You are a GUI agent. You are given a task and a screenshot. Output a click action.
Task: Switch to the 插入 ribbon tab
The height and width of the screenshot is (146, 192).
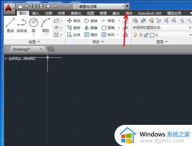coord(36,13)
